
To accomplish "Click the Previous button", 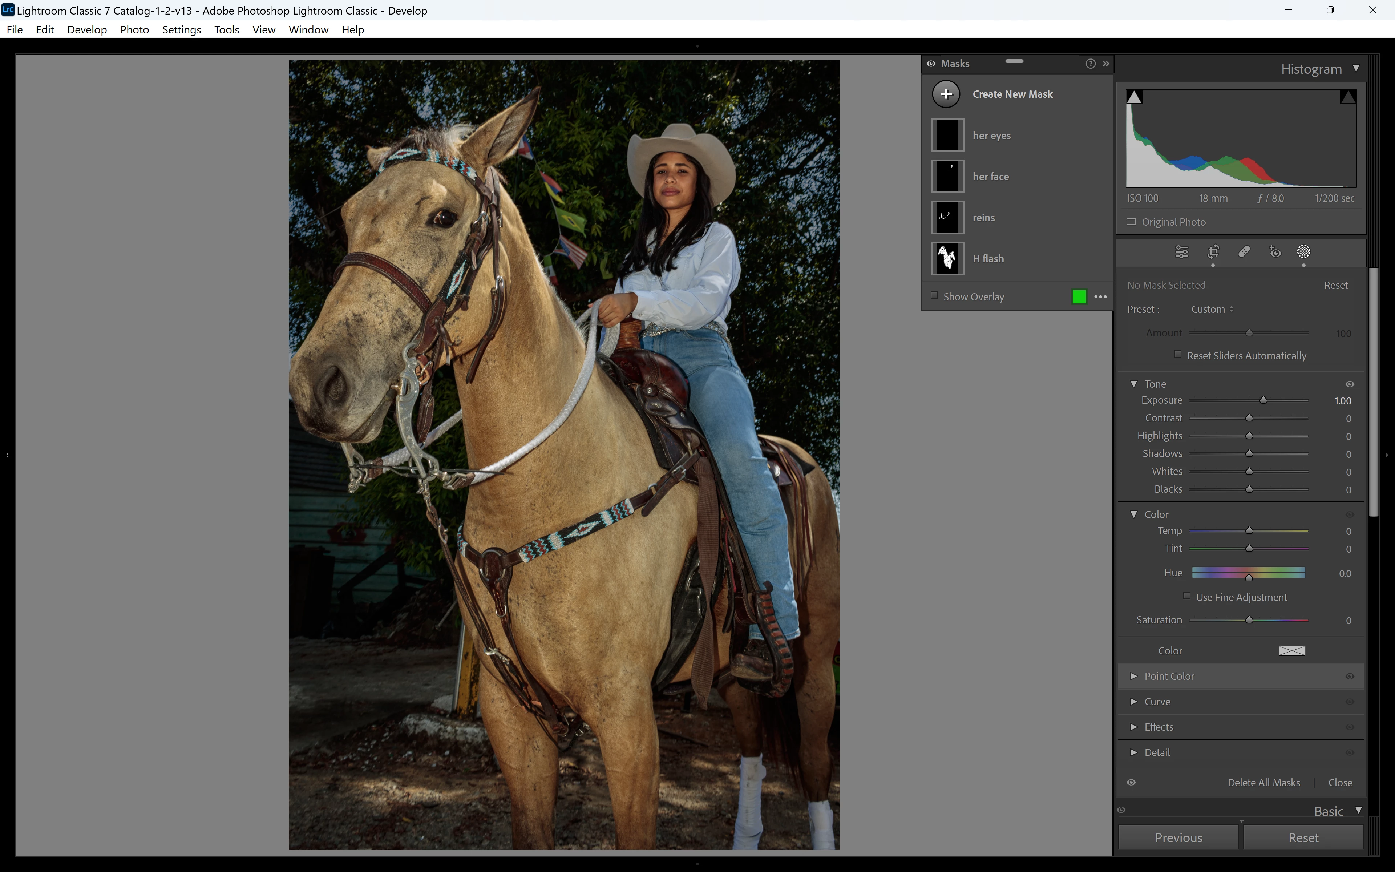I will (1178, 837).
